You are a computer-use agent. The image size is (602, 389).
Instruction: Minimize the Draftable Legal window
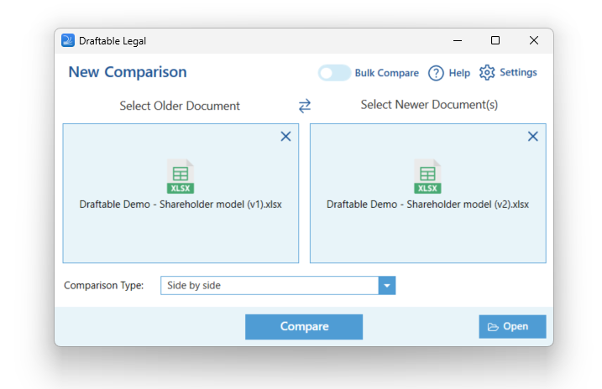point(458,40)
